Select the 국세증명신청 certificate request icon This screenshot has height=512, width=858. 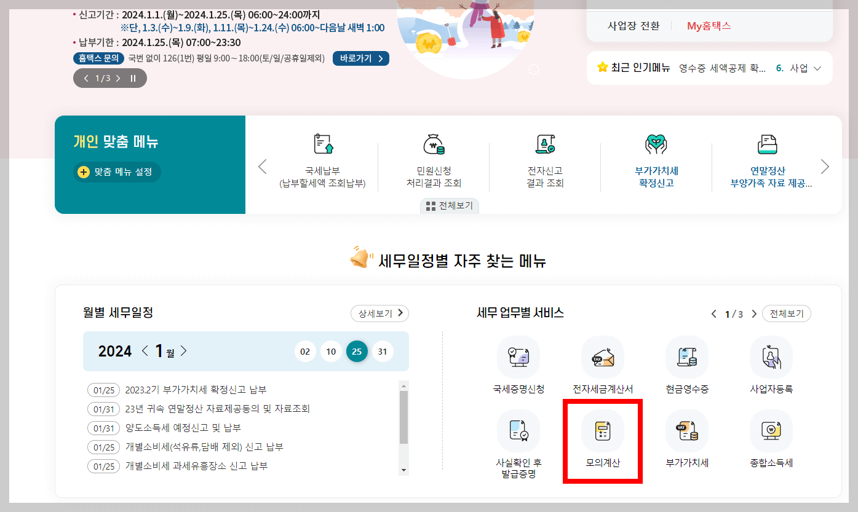point(517,364)
